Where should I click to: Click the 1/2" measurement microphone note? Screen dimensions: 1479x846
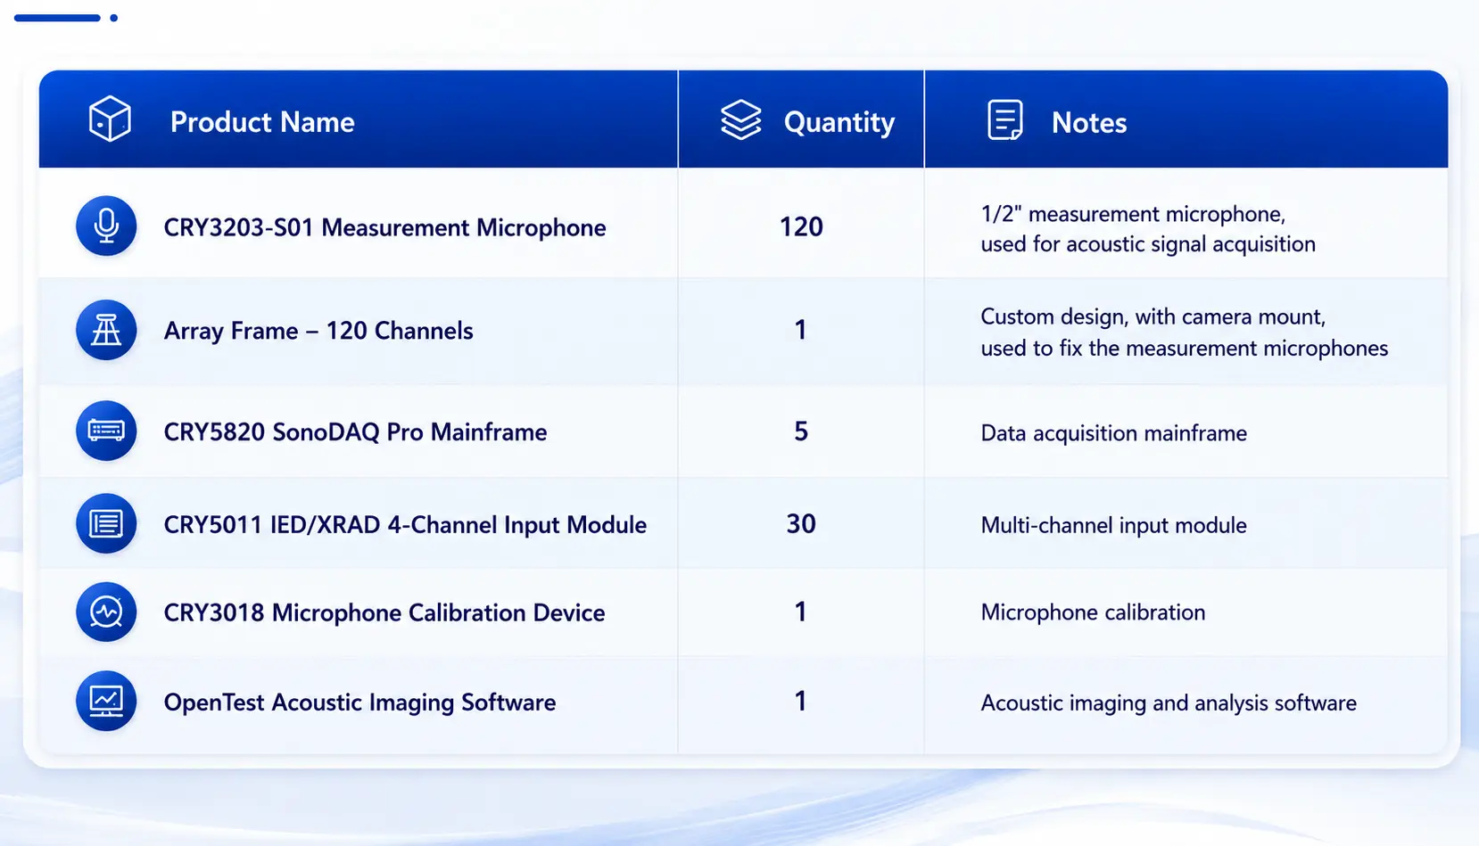1148,229
